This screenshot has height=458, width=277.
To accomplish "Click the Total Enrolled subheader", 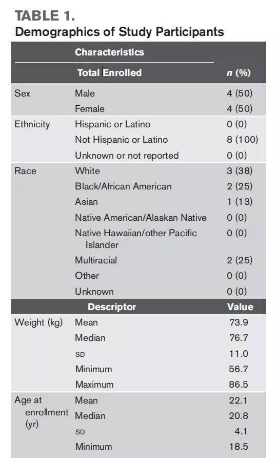I will point(109,72).
